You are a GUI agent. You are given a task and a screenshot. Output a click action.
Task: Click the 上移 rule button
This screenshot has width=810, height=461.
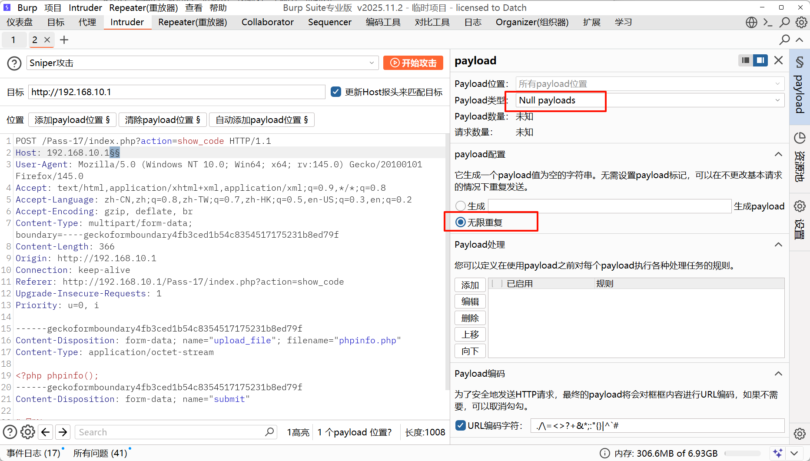click(470, 335)
